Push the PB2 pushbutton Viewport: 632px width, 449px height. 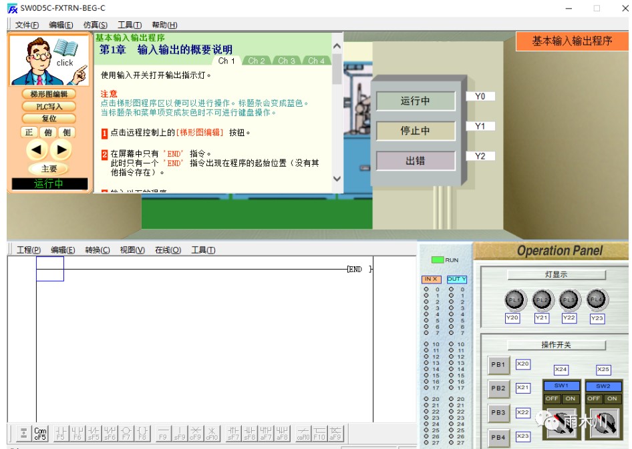coord(498,388)
